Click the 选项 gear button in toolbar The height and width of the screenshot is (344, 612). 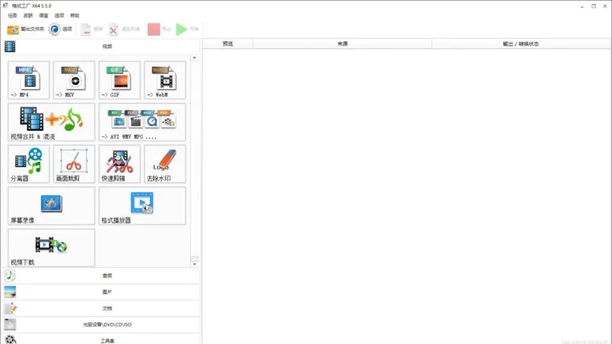pos(60,29)
